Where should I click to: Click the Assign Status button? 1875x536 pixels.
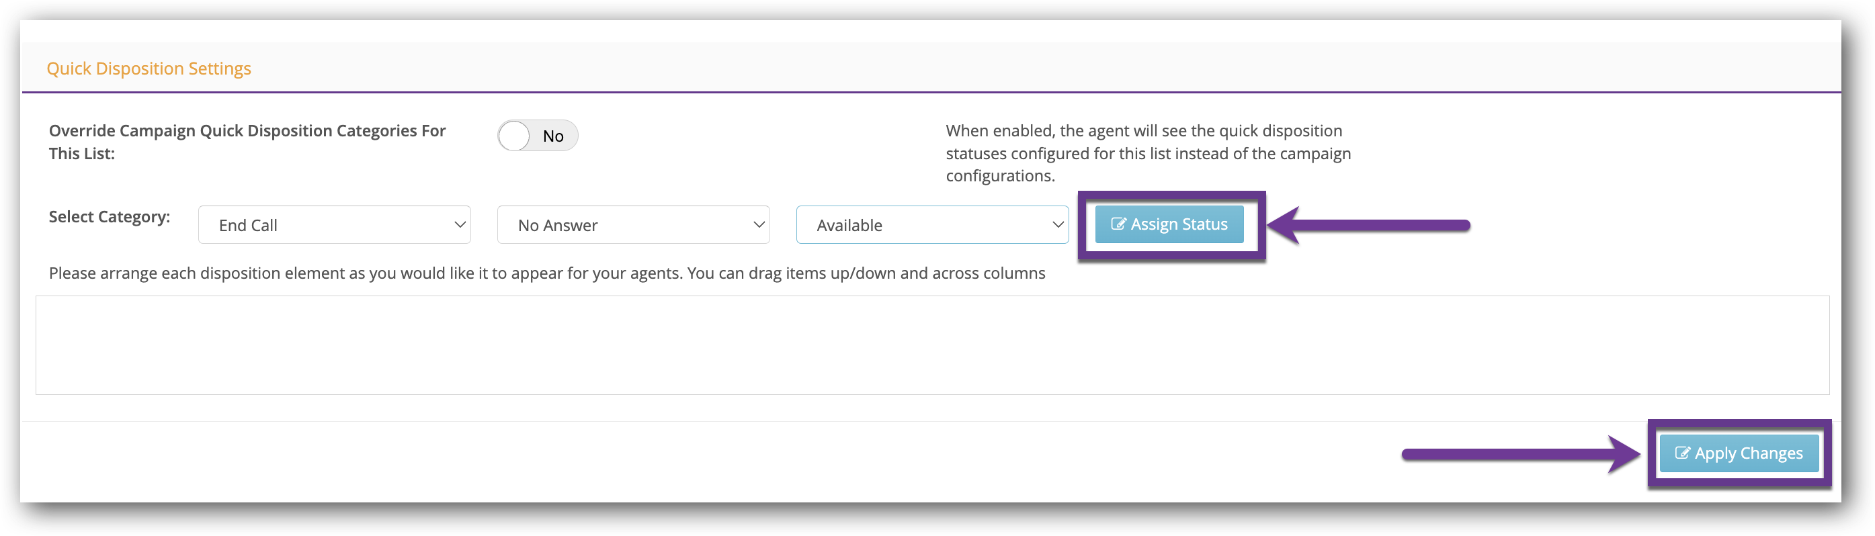tap(1170, 225)
